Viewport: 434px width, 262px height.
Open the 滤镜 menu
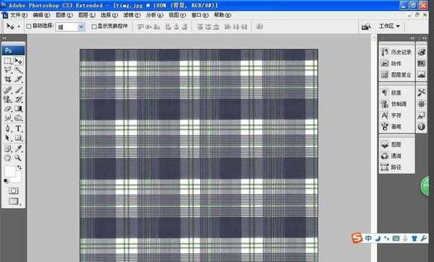132,15
